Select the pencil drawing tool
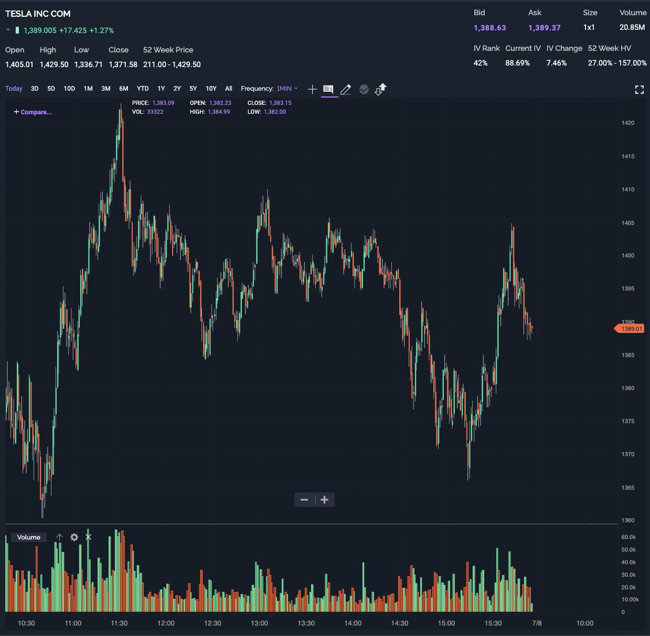Screen dimensions: 650x636 click(x=346, y=89)
